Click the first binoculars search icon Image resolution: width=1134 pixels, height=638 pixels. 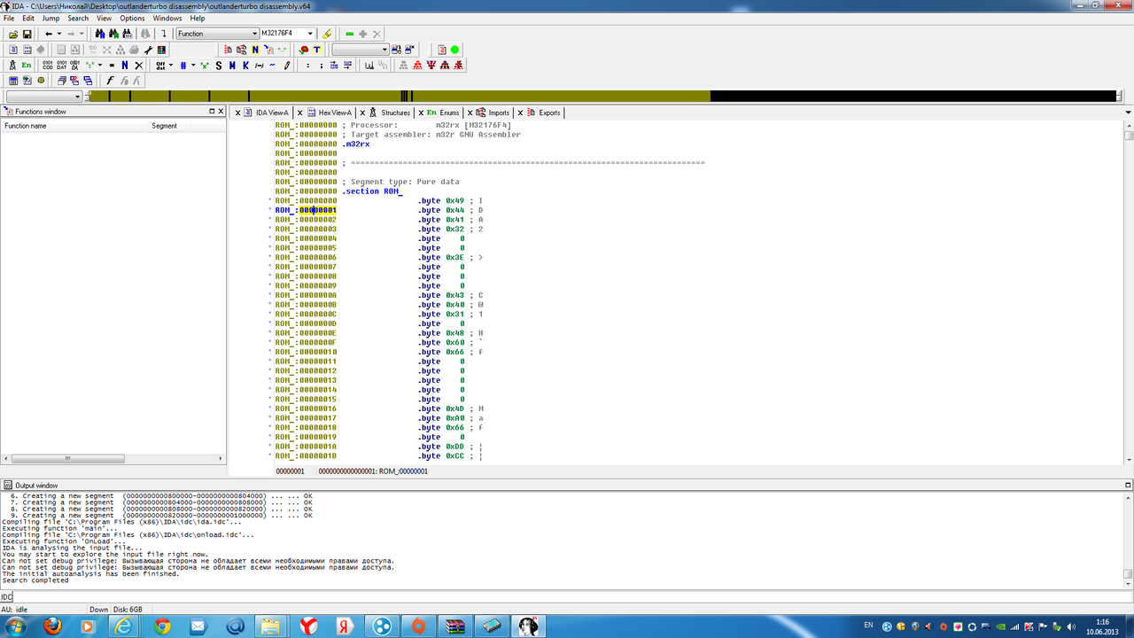(x=100, y=34)
